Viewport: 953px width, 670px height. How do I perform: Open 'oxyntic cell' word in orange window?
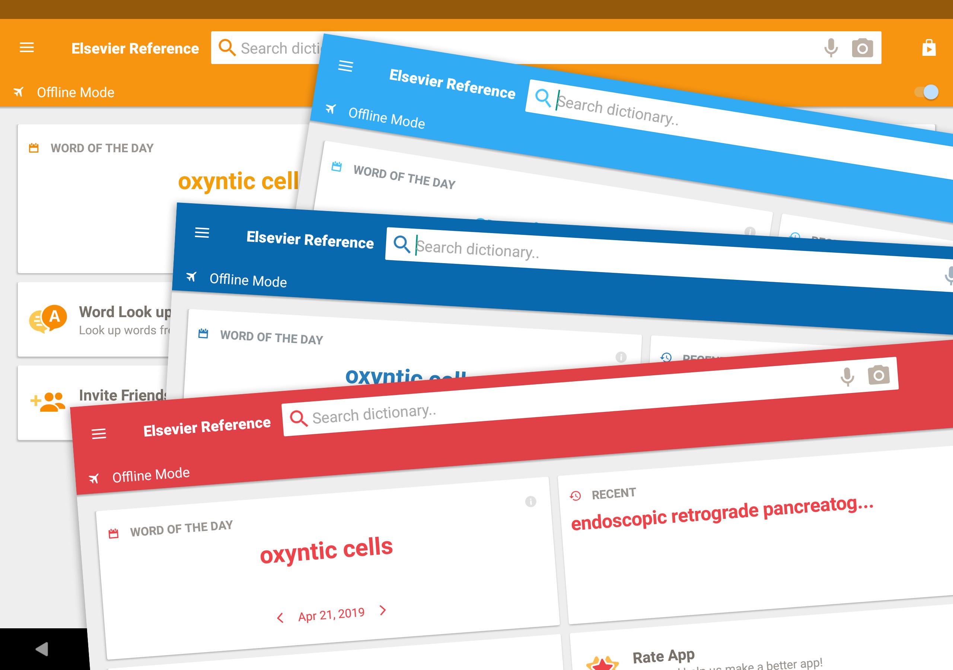coord(238,181)
